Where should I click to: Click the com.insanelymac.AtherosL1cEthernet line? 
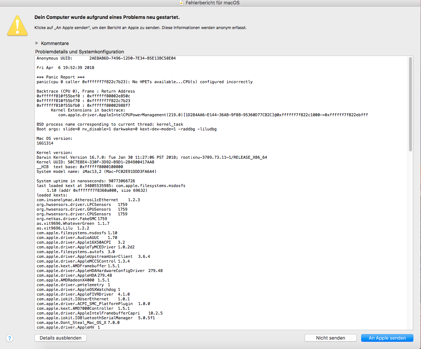pos(88,200)
